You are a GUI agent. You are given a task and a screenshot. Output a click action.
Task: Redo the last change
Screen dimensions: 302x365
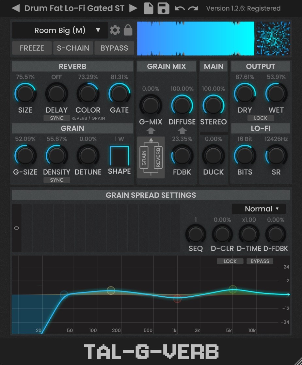(x=193, y=8)
